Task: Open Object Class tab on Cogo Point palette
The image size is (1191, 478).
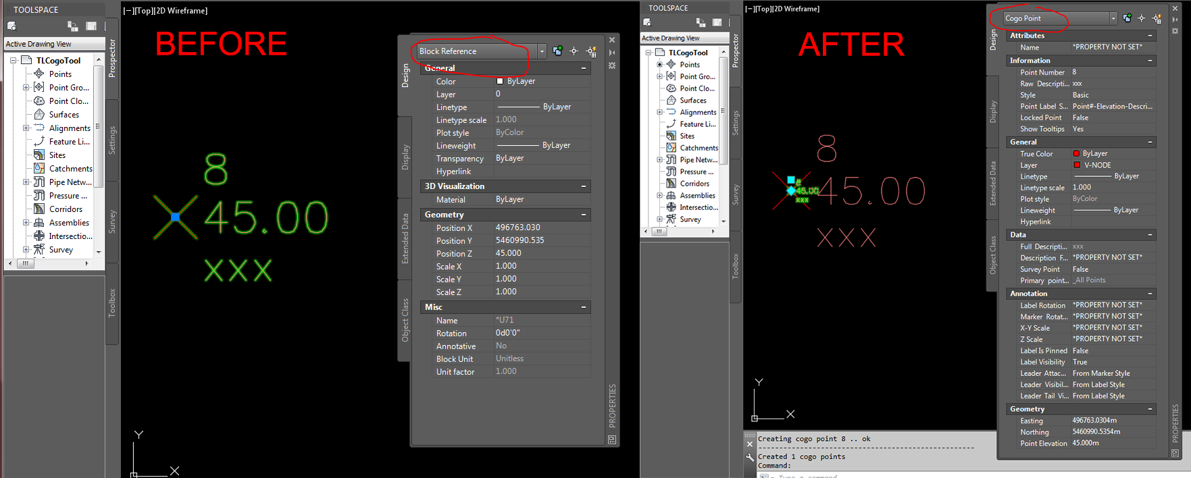Action: (992, 255)
